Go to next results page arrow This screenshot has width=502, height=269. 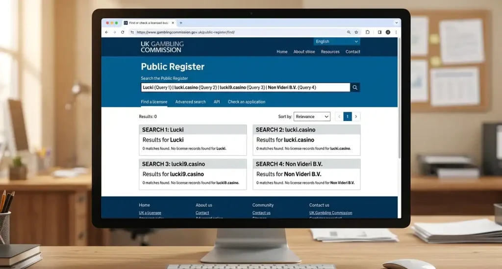(356, 117)
